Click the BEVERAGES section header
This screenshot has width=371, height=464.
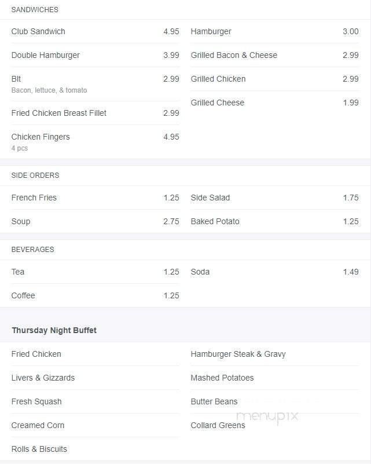pos(33,250)
